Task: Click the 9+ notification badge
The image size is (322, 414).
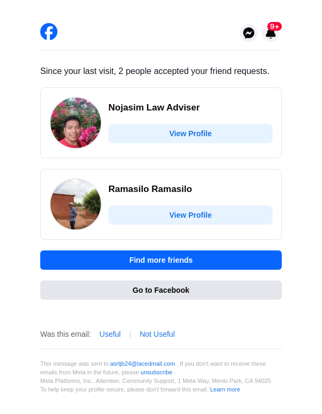Action: pos(275,26)
